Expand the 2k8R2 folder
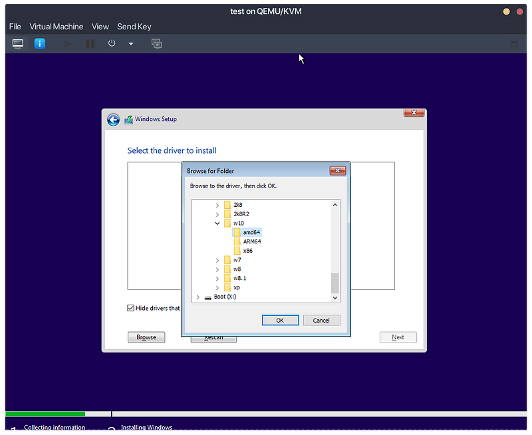Screen dimensions: 532x435 point(217,214)
